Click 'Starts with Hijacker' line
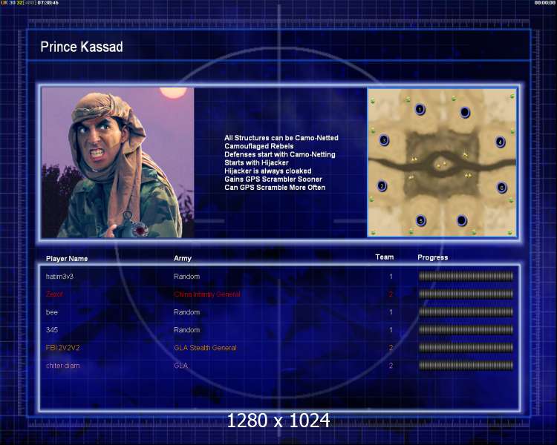The height and width of the screenshot is (445, 557). 256,162
